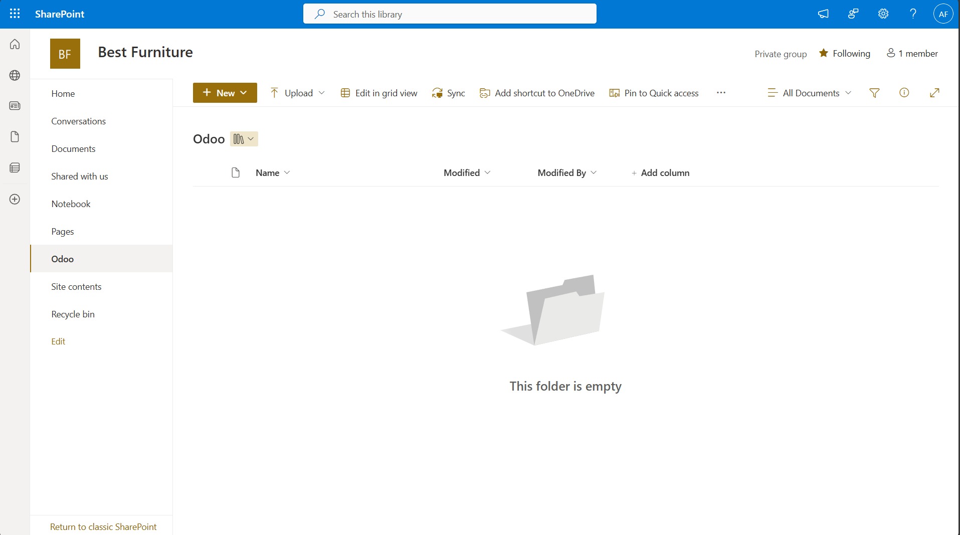Image resolution: width=960 pixels, height=535 pixels.
Task: Open the Name column dropdown
Action: [273, 172]
